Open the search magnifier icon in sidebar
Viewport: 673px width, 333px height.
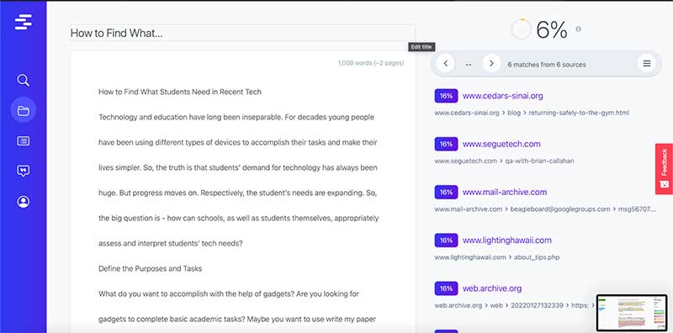point(24,80)
